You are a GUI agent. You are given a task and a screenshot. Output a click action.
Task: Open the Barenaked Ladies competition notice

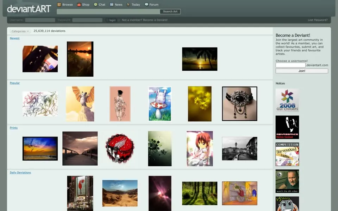[x=287, y=154]
